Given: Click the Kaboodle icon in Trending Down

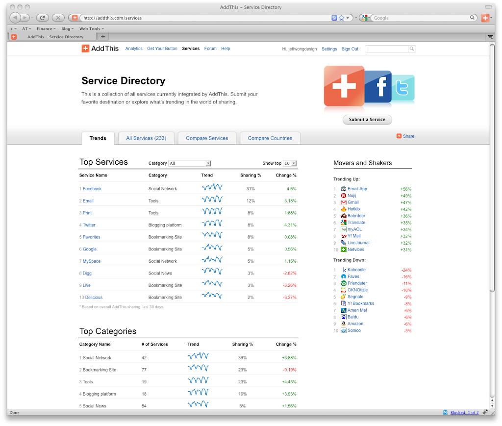Looking at the screenshot, I should pyautogui.click(x=344, y=270).
